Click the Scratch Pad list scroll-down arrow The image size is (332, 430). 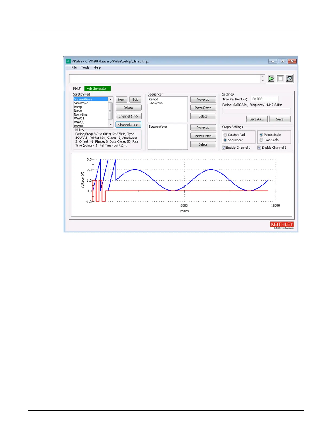tap(110, 125)
